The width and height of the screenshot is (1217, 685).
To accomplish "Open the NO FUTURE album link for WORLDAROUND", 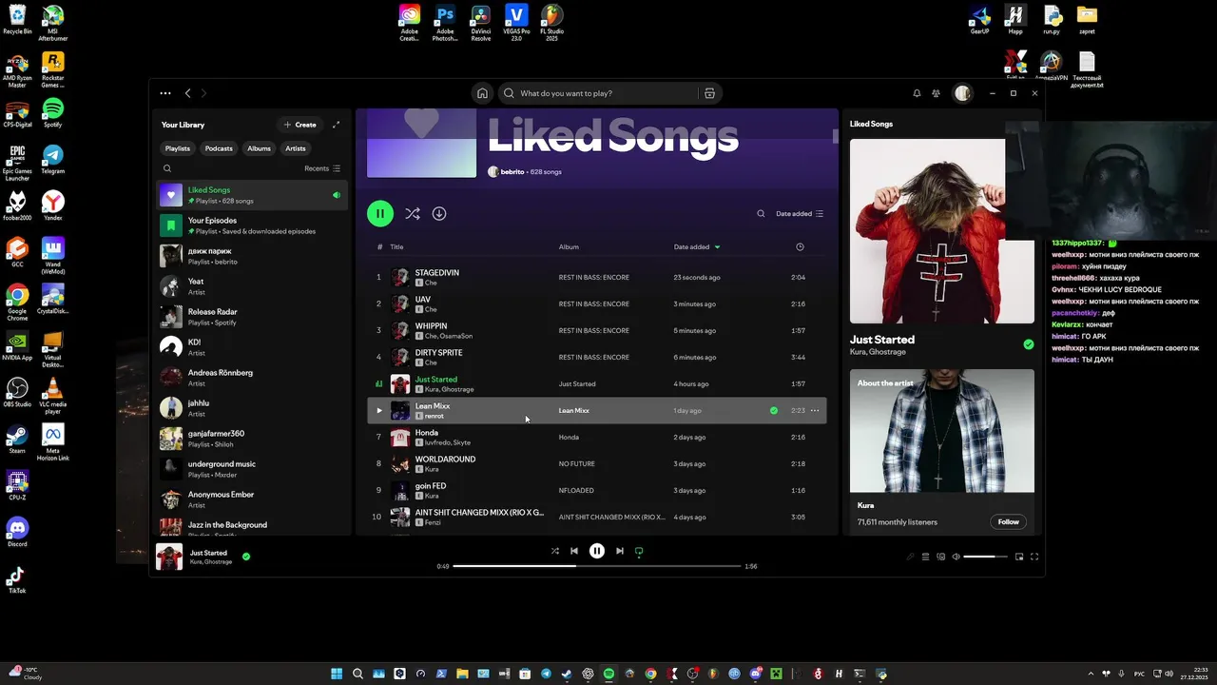I will [577, 463].
